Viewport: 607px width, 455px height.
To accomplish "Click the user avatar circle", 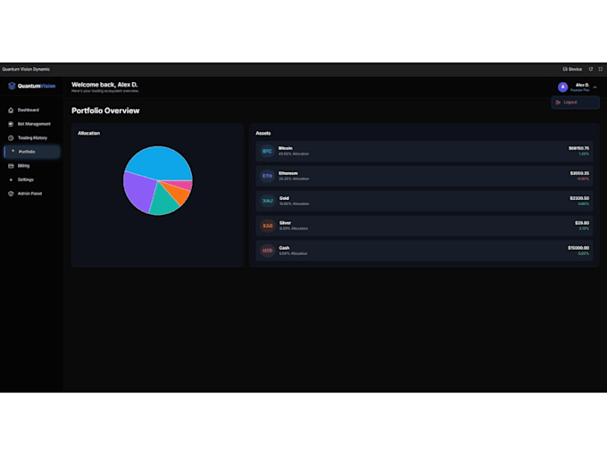I will 563,87.
